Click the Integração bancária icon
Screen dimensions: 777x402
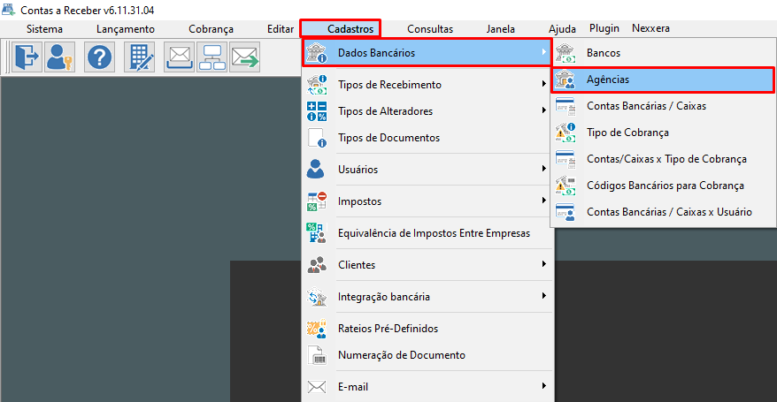(317, 297)
